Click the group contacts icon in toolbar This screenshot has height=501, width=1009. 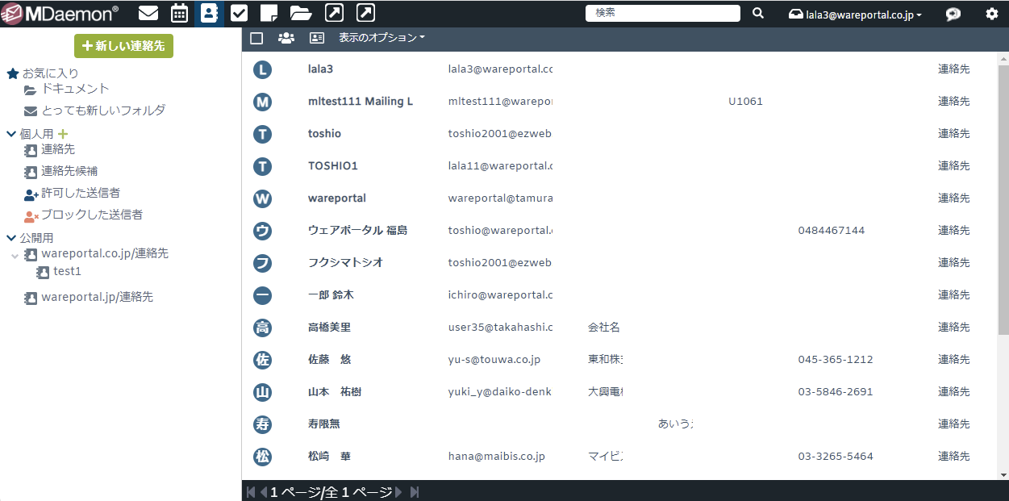tap(286, 38)
